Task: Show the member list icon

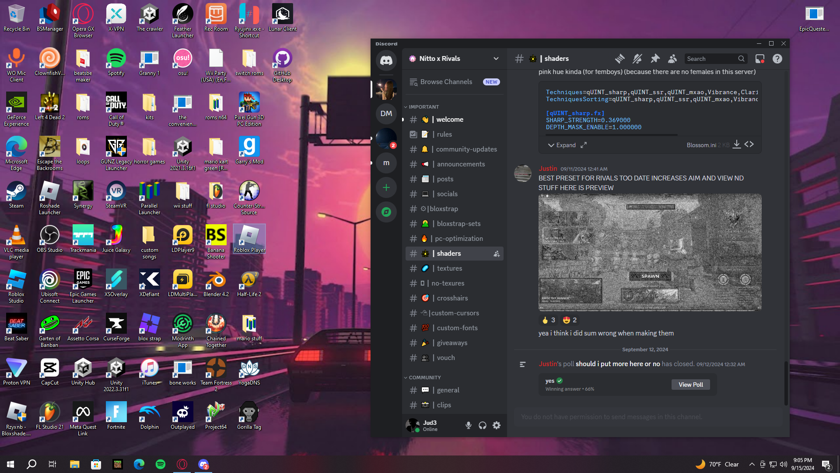Action: point(672,59)
